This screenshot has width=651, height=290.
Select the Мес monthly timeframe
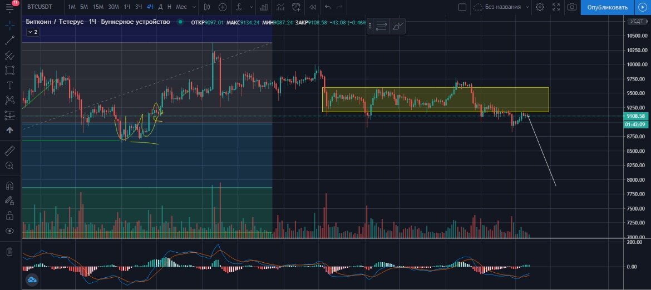(x=181, y=7)
